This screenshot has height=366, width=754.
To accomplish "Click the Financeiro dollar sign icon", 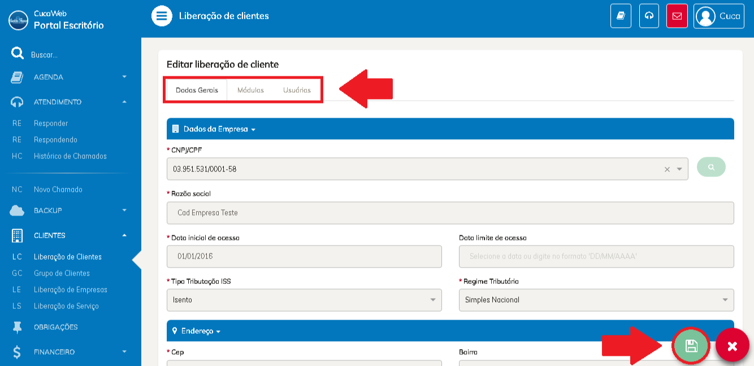I will [17, 352].
